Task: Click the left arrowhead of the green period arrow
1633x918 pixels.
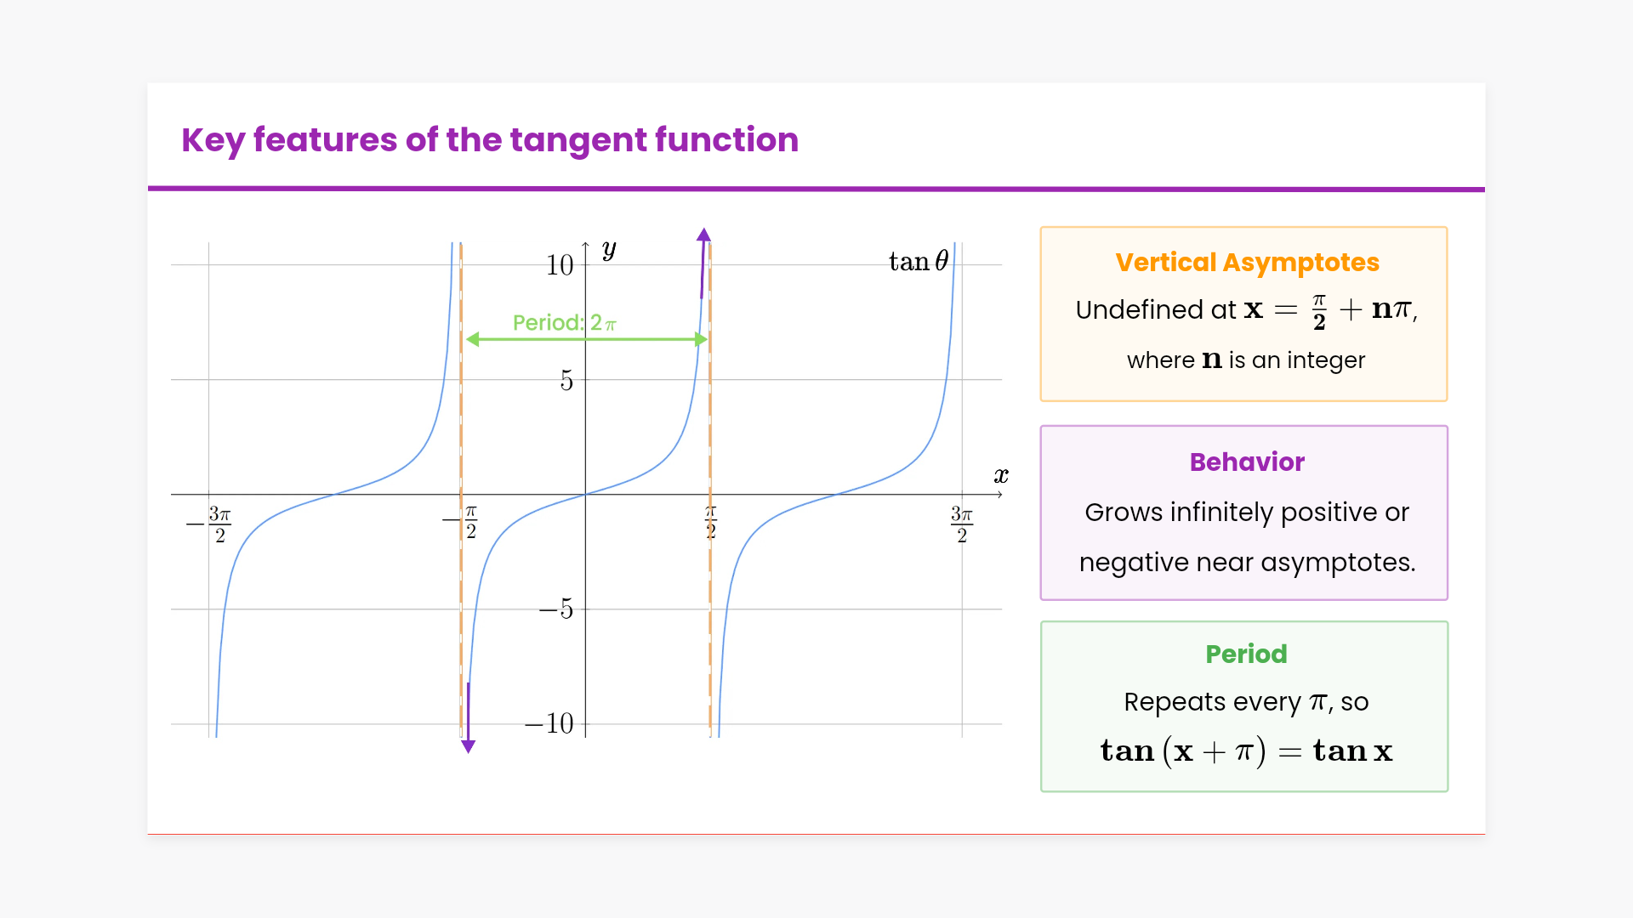Action: (473, 339)
